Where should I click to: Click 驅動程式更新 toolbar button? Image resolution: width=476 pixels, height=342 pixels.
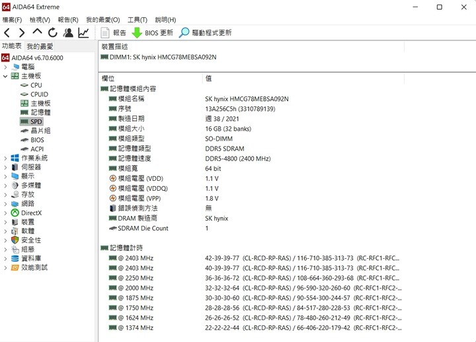pos(205,32)
